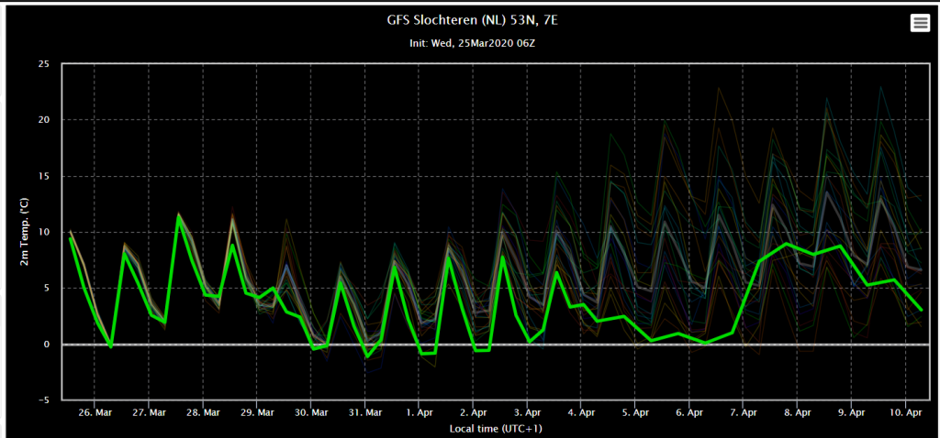This screenshot has height=438, width=940.
Task: Click the 6. Apr date label
Action: click(688, 413)
